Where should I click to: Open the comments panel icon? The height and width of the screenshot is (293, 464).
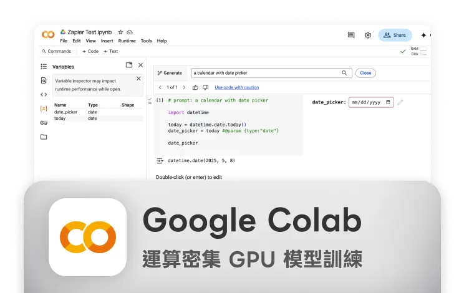(351, 35)
